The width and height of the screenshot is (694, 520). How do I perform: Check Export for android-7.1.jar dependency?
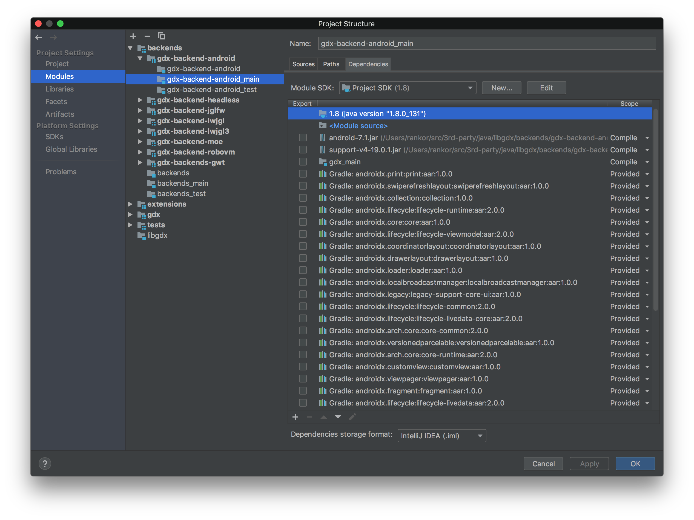click(303, 138)
